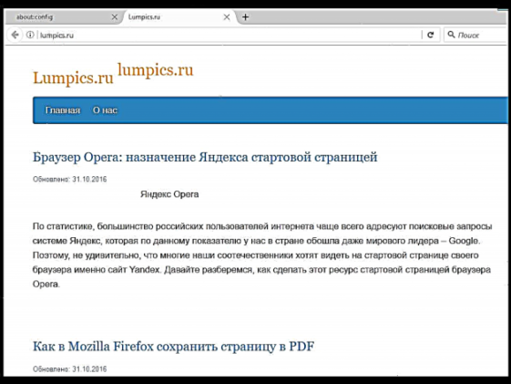511x384 pixels.
Task: Click the search magnifier icon
Action: click(451, 35)
